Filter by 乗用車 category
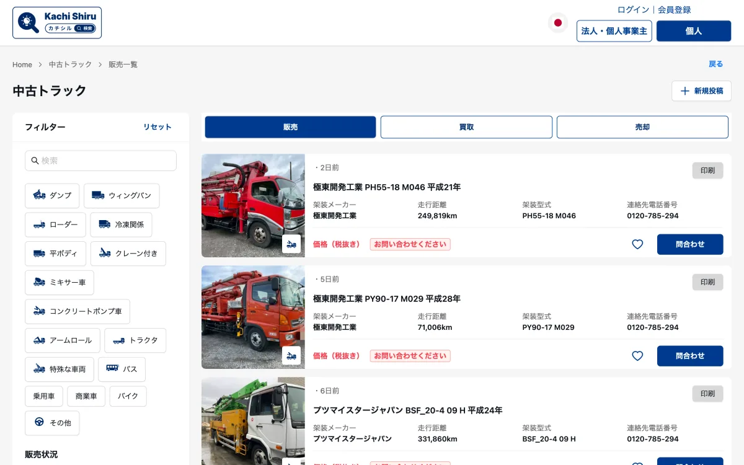744x465 pixels. click(x=43, y=396)
